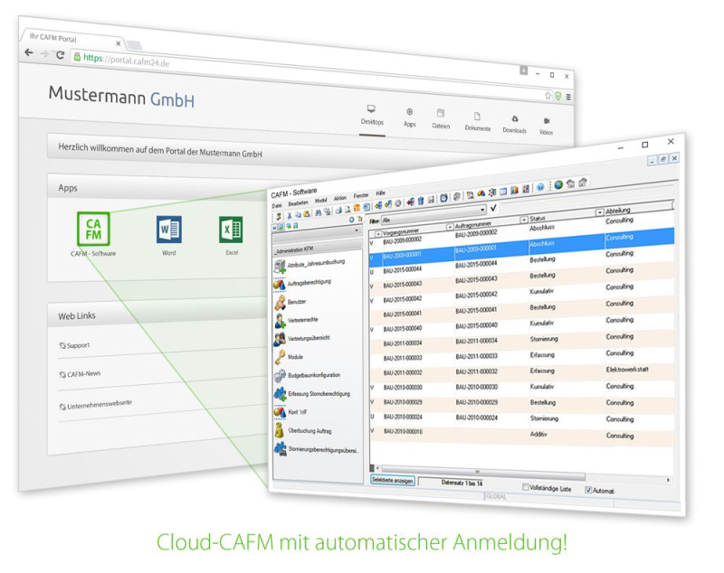Open the Datei menu in CAFM
Viewport: 724px width, 573px height.
click(x=277, y=205)
